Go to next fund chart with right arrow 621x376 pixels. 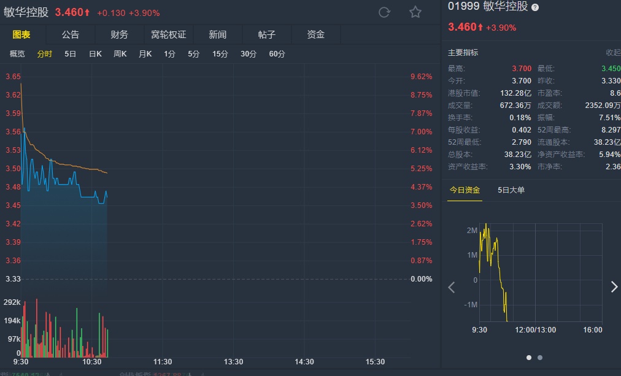click(614, 287)
